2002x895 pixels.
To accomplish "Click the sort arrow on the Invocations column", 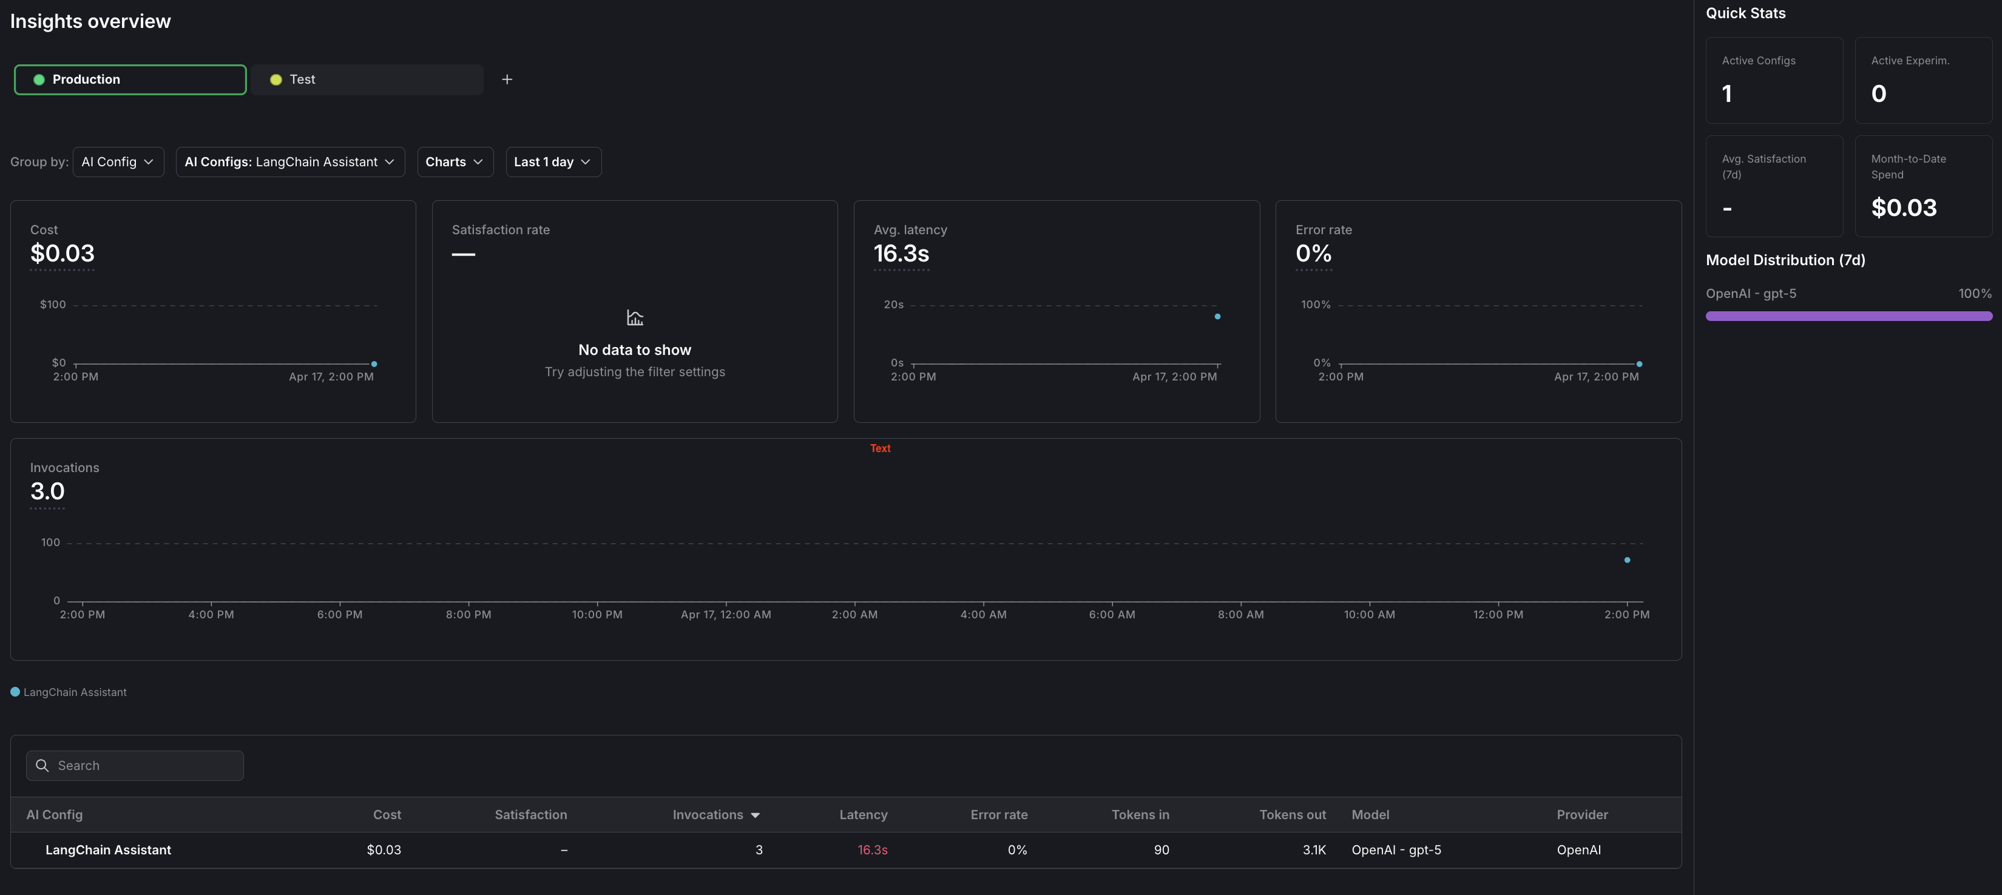I will (756, 815).
